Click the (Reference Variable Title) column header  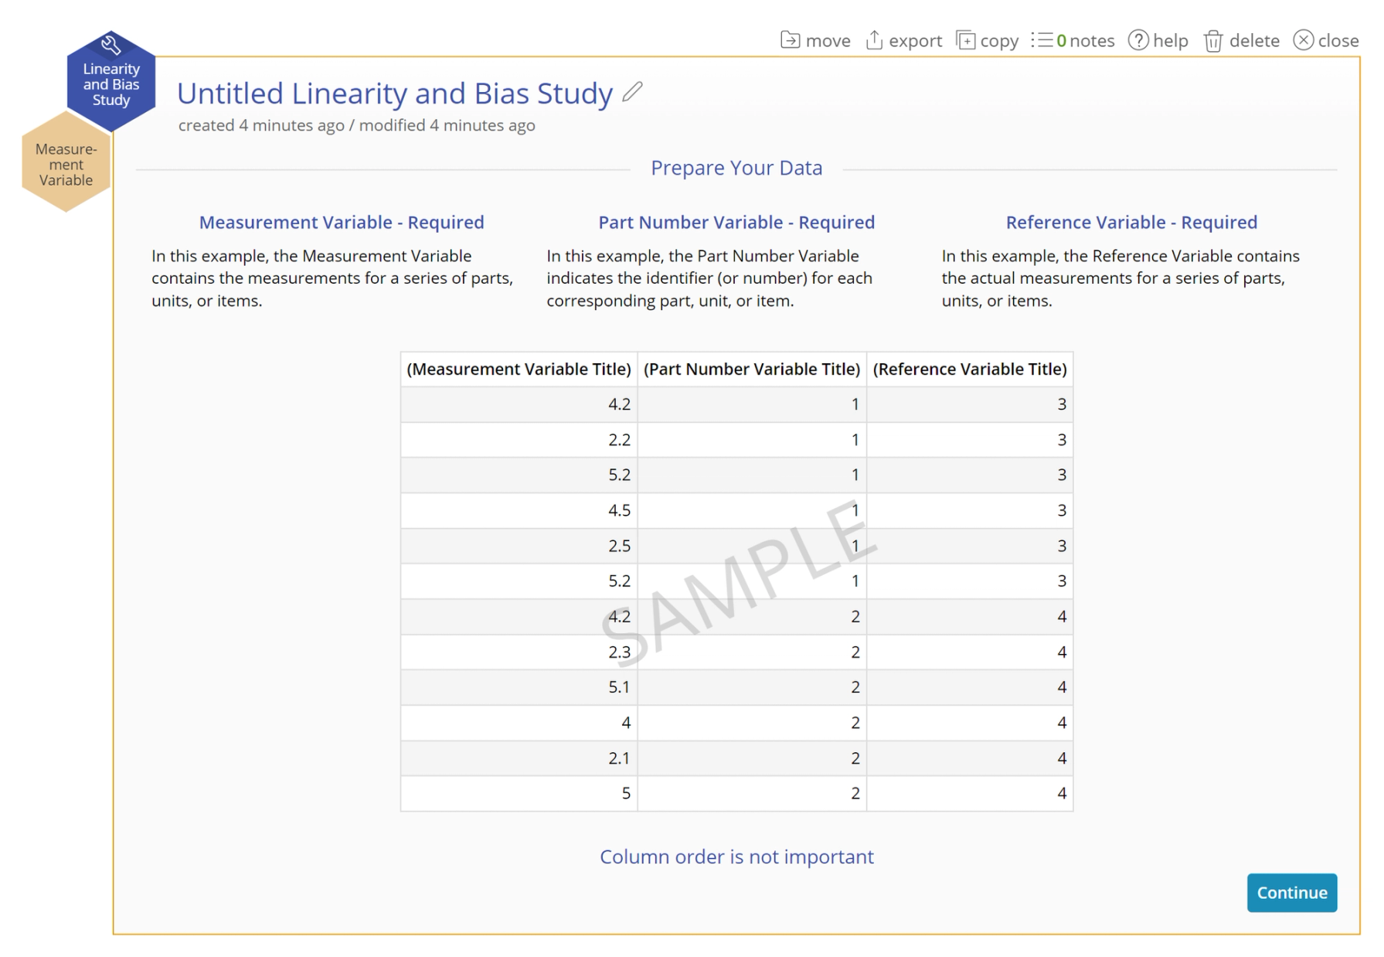tap(970, 370)
